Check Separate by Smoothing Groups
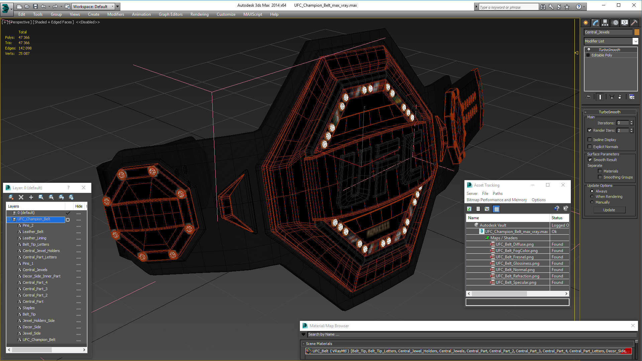This screenshot has width=642, height=361. click(600, 177)
